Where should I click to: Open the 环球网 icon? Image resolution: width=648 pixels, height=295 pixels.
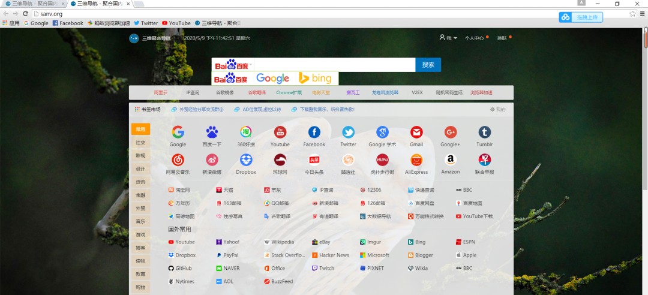[x=280, y=160]
